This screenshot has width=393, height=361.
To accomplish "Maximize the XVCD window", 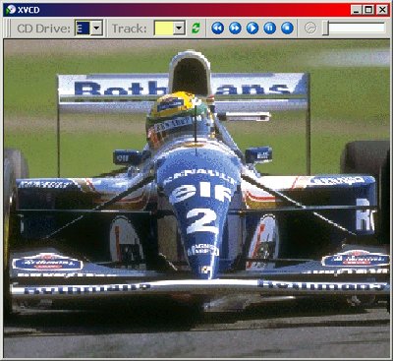I will coord(368,10).
